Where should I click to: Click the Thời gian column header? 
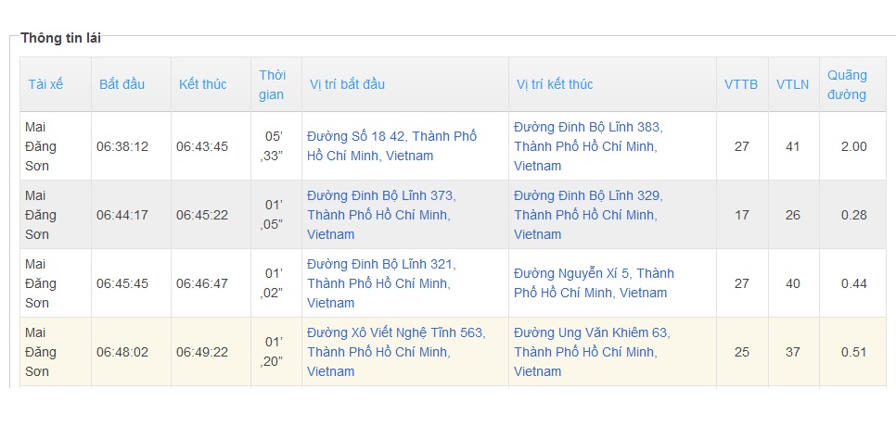(272, 84)
